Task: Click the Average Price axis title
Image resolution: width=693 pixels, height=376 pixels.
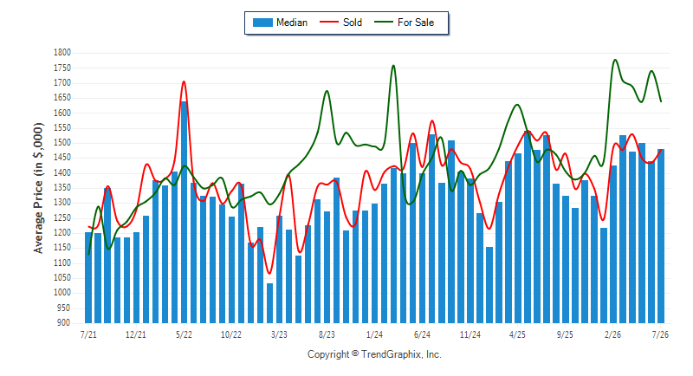Action: point(38,188)
